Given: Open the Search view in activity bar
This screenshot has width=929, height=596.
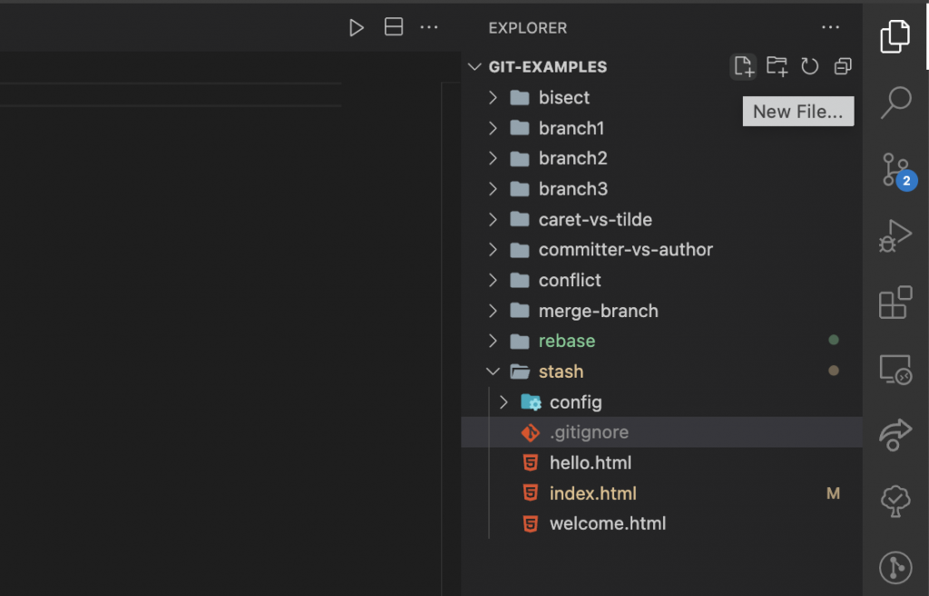Looking at the screenshot, I should pyautogui.click(x=895, y=102).
